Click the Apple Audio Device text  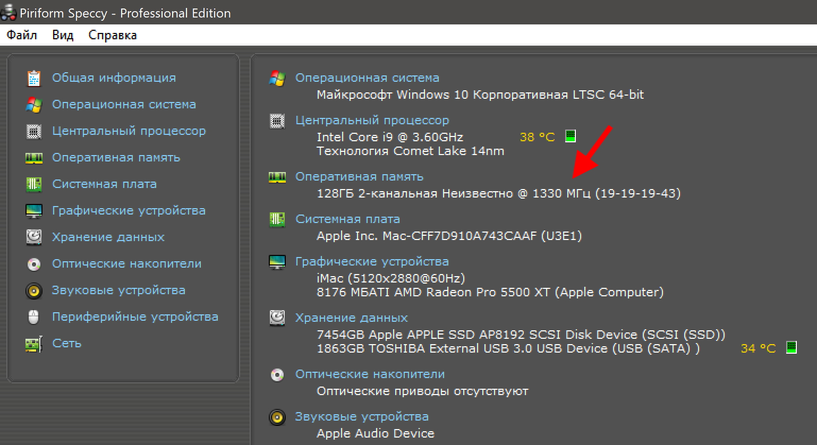click(x=375, y=434)
